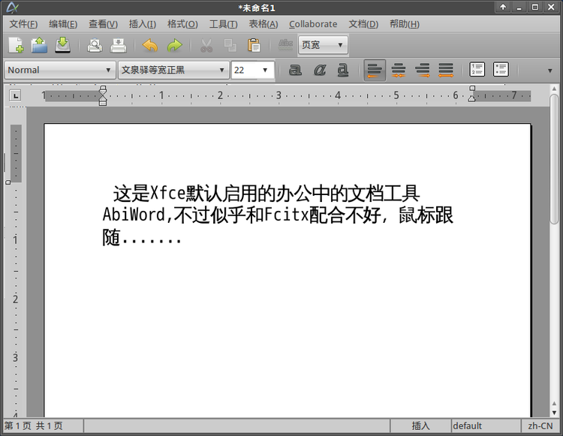The height and width of the screenshot is (436, 563).
Task: Click the AbiWord logo in the title bar
Action: [x=12, y=8]
